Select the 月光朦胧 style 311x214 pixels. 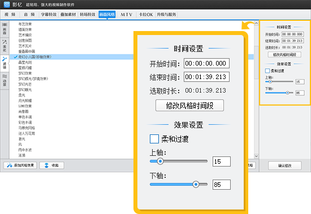click(x=25, y=101)
